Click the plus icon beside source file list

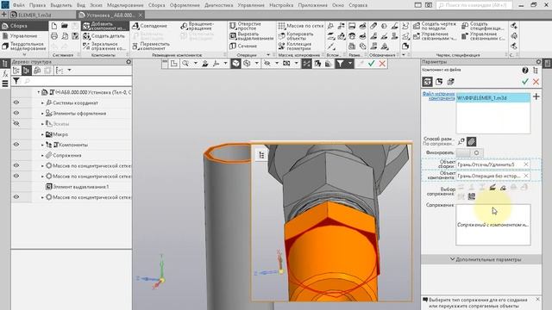coord(536,96)
